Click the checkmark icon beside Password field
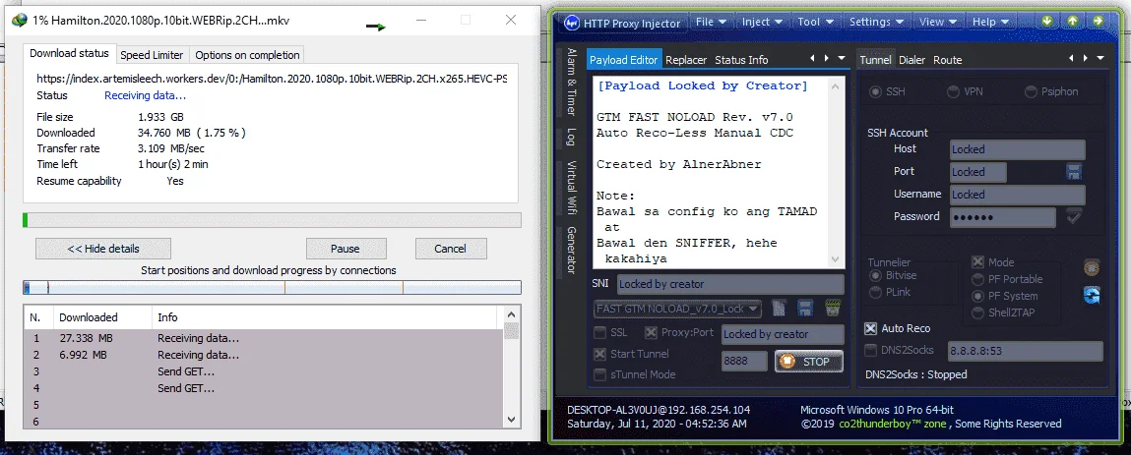1131x455 pixels. pos(1074,217)
